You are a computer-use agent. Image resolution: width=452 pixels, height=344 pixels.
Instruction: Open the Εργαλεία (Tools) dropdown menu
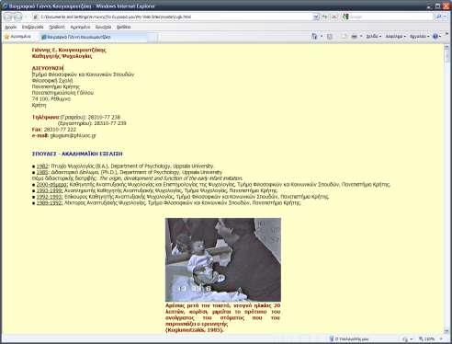419,37
